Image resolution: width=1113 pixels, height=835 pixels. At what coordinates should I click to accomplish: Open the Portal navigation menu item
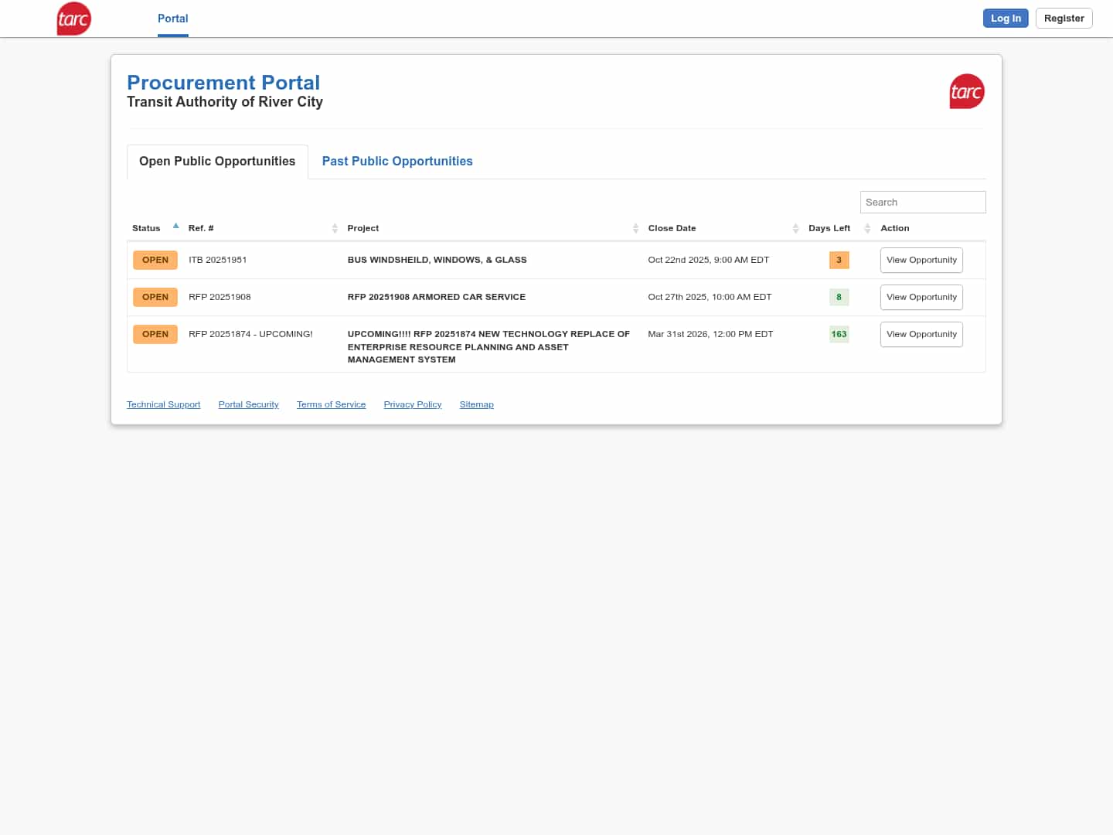(x=173, y=19)
